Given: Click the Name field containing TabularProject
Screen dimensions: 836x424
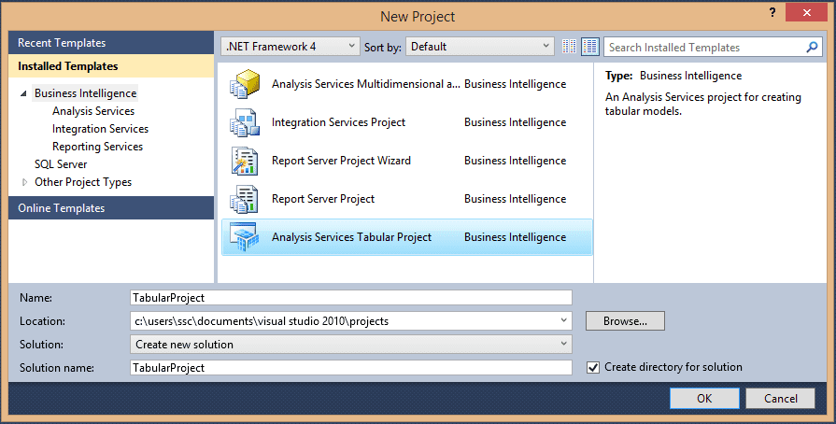Looking at the screenshot, I should coord(351,298).
